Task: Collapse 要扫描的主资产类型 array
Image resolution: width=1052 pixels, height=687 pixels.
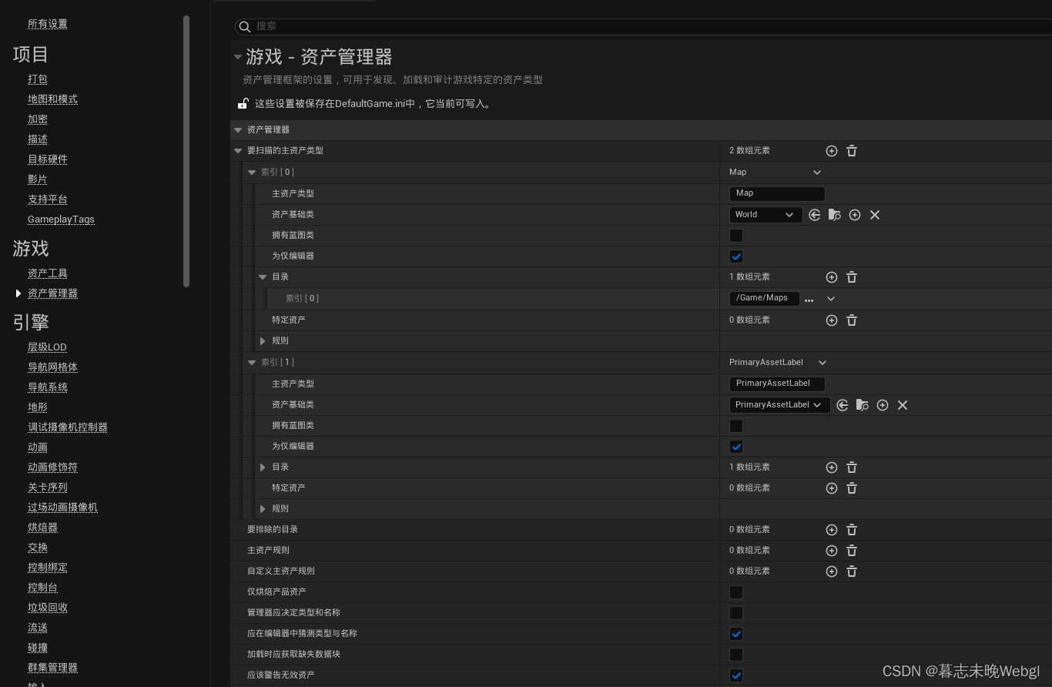Action: click(238, 151)
